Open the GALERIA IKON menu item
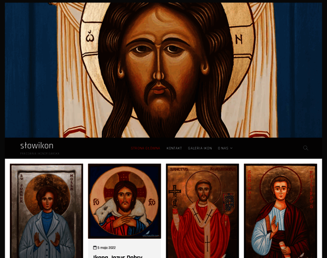Viewport: 327px width, 258px height. pyautogui.click(x=200, y=148)
